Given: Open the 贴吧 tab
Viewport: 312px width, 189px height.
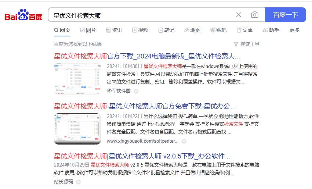Looking at the screenshot, I should pyautogui.click(x=218, y=30).
